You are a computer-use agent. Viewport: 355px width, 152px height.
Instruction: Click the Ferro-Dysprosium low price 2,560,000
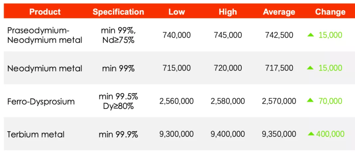[176, 101]
